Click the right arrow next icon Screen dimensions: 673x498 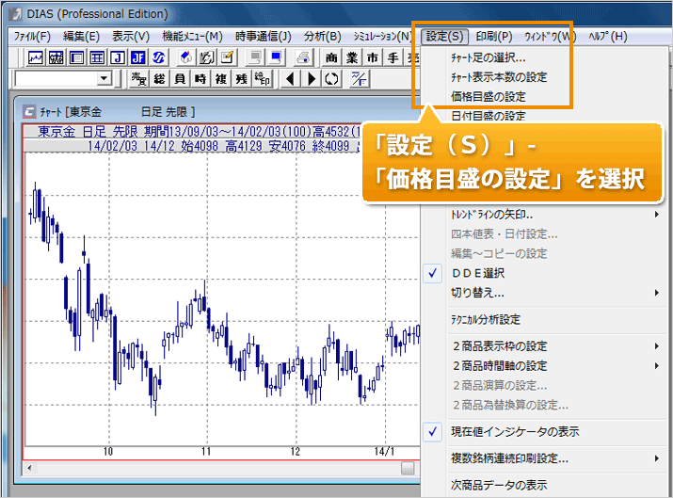coord(312,78)
